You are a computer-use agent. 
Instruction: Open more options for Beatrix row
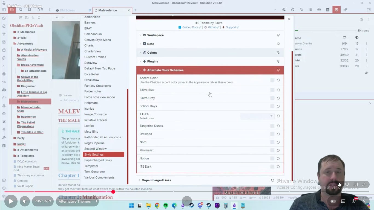click(x=366, y=49)
